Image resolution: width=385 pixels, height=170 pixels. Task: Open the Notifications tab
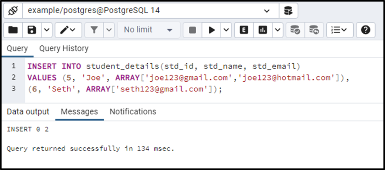(133, 112)
